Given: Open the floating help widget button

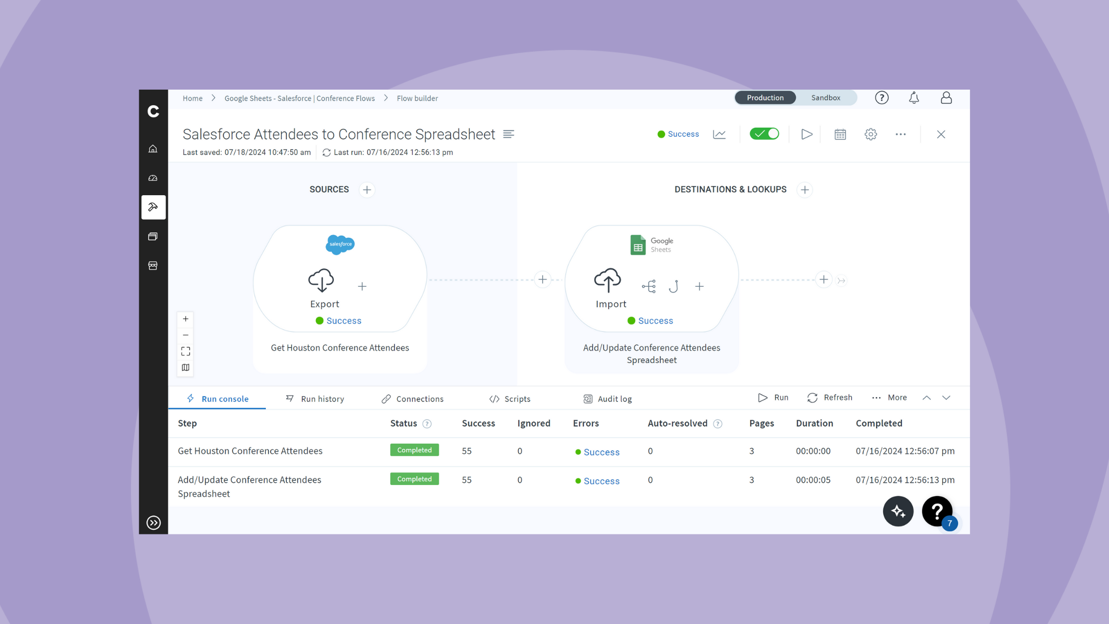Looking at the screenshot, I should tap(937, 511).
